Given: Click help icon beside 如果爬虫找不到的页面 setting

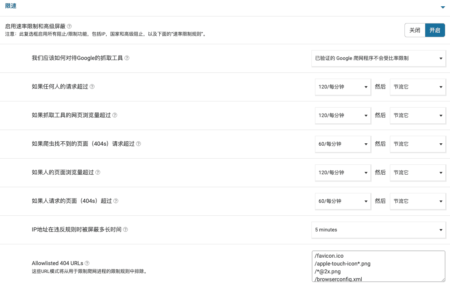Looking at the screenshot, I should coord(138,144).
